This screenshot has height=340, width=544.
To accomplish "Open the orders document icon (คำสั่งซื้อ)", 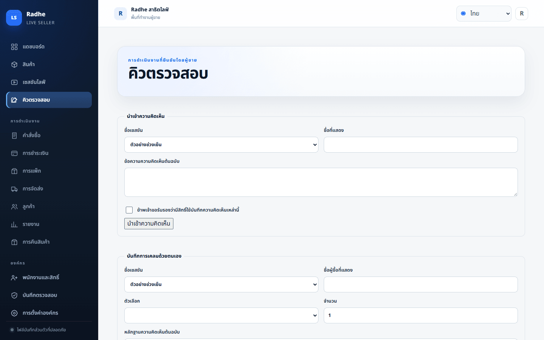I will (14, 136).
